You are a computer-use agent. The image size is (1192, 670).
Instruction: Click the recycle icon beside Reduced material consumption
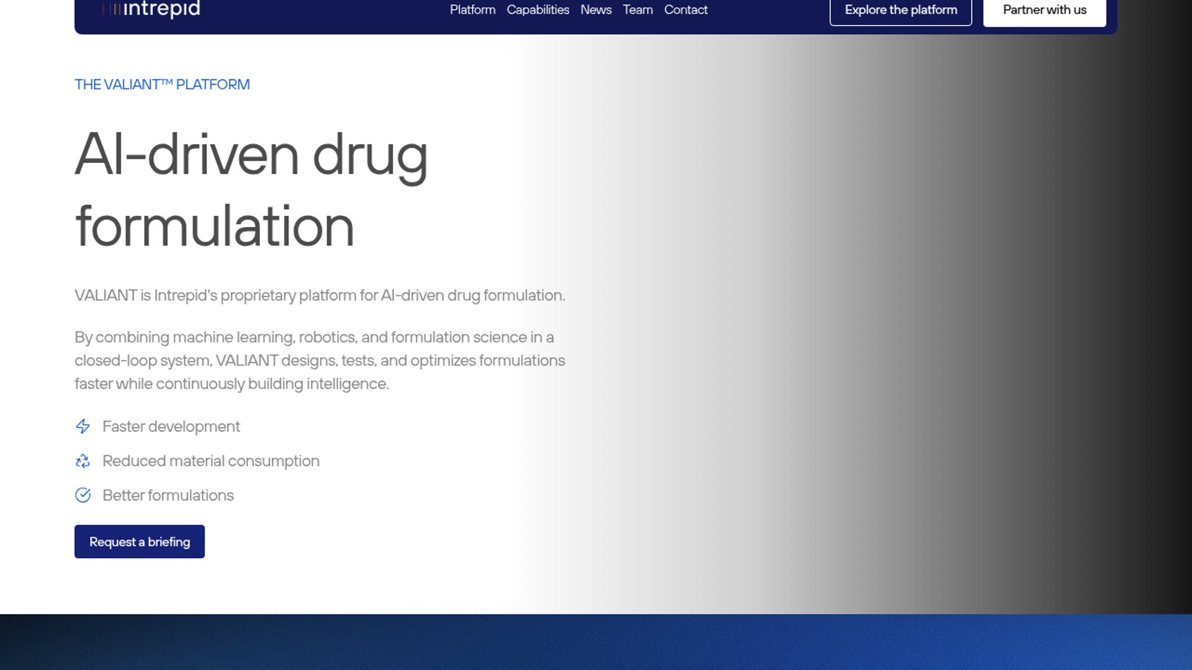[x=83, y=461]
